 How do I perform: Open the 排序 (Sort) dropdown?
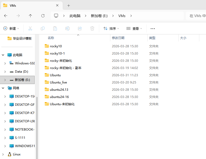111,28
